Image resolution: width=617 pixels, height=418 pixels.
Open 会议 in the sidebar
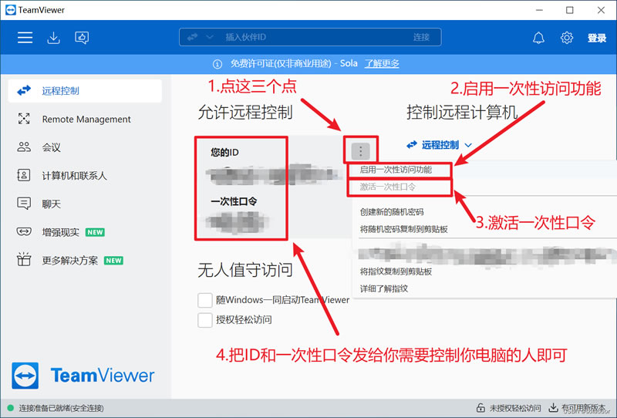pyautogui.click(x=51, y=147)
